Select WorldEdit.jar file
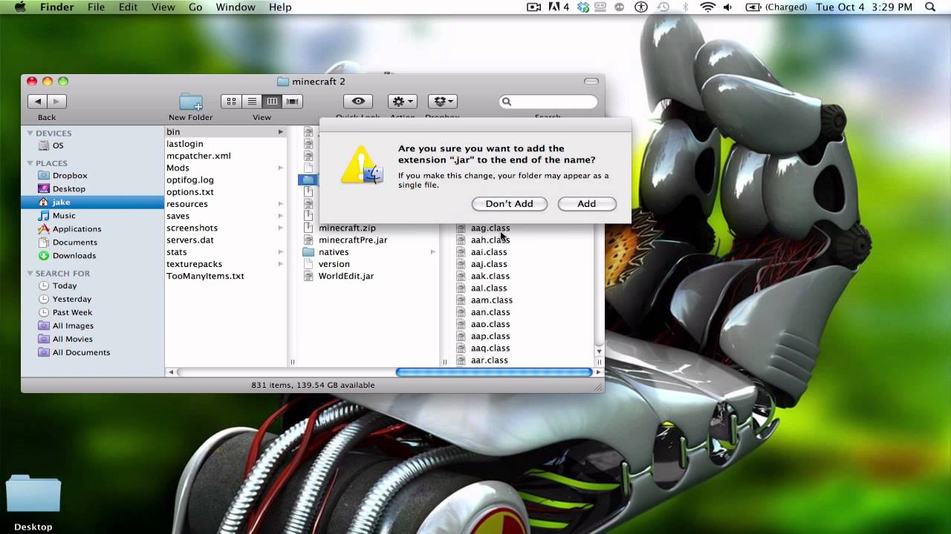Screen dimensions: 951x534 pos(346,276)
